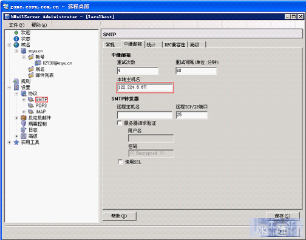Screen dimensions: 306x240
Task: Expand the IMAP tree node
Action: tap(24, 112)
